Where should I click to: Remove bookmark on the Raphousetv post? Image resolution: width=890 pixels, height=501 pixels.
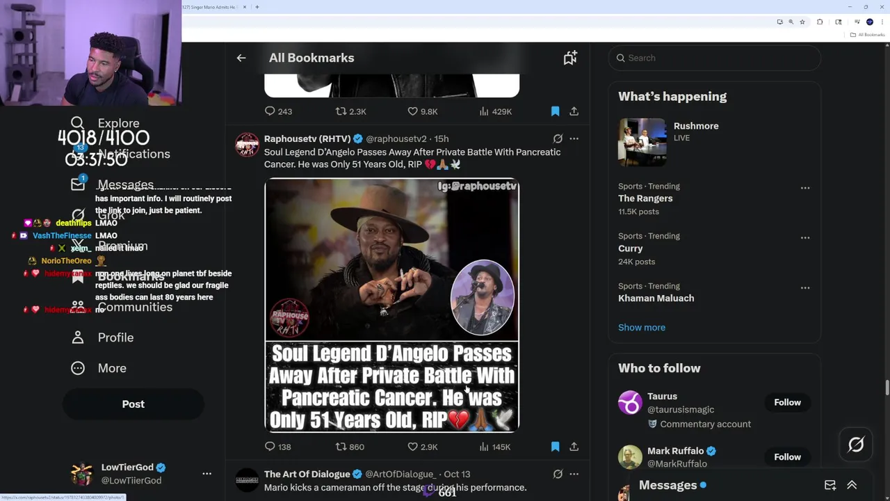pos(555,447)
